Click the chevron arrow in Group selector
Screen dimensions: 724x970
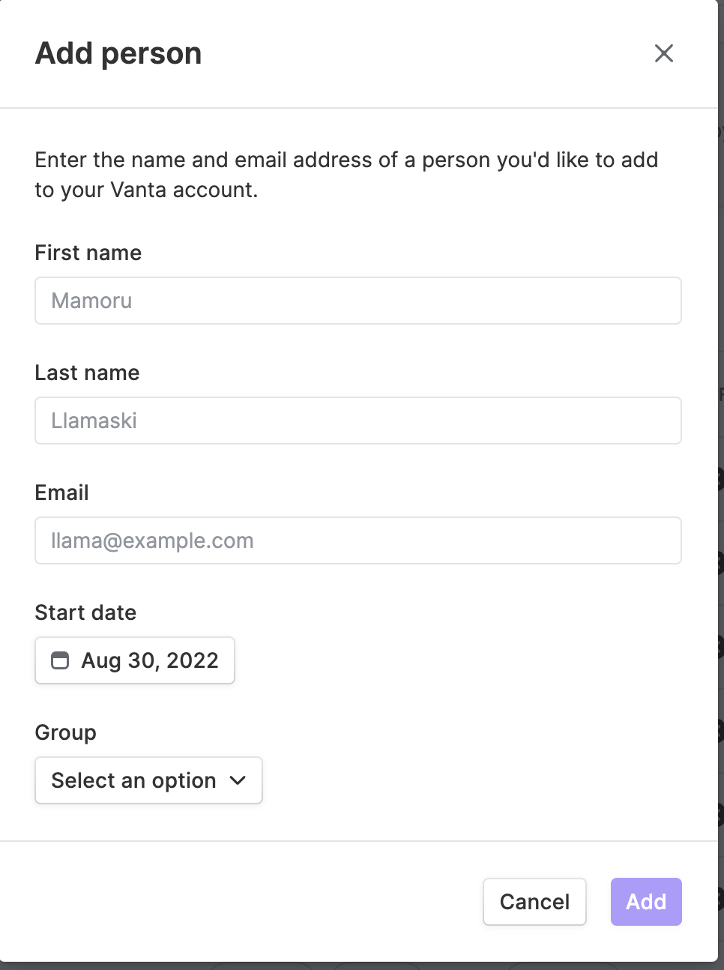[238, 780]
